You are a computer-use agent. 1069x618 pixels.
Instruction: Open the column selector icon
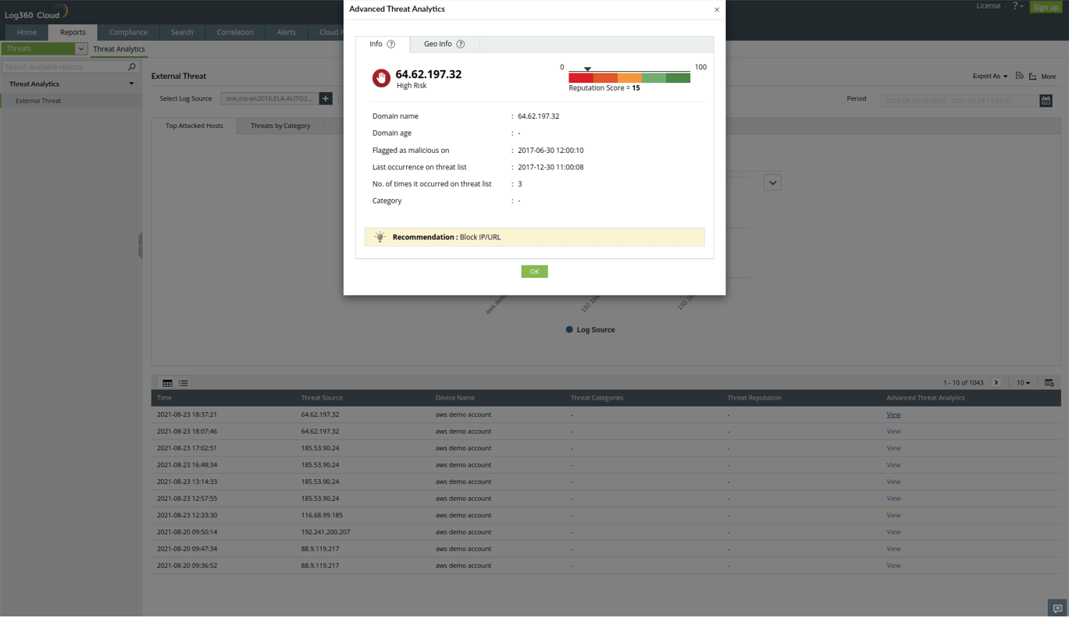[x=1049, y=383]
